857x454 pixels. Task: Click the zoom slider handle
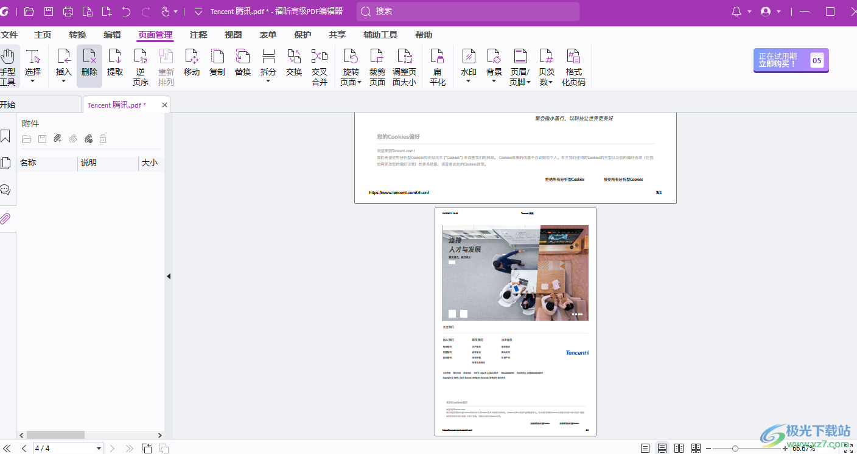(735, 449)
